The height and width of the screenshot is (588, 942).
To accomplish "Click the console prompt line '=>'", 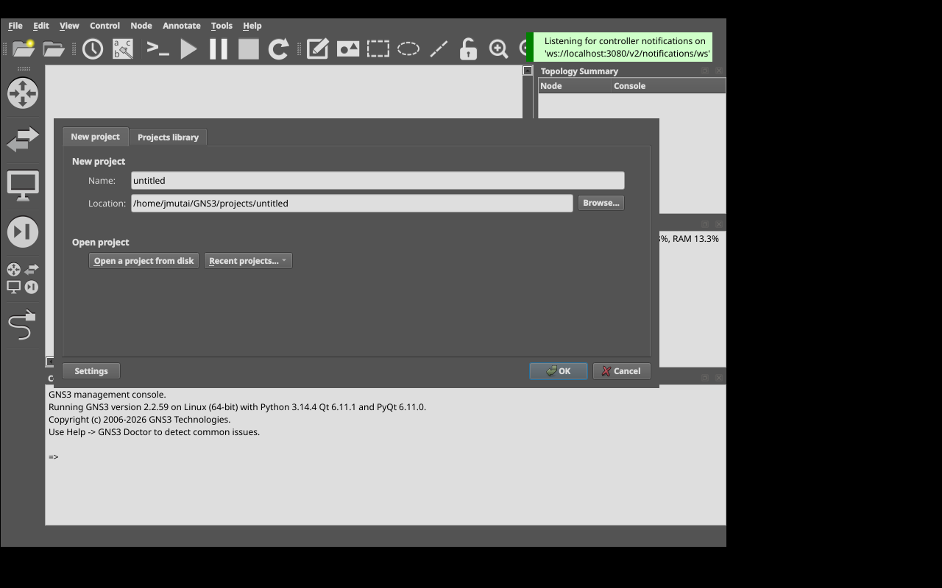I will 53,457.
